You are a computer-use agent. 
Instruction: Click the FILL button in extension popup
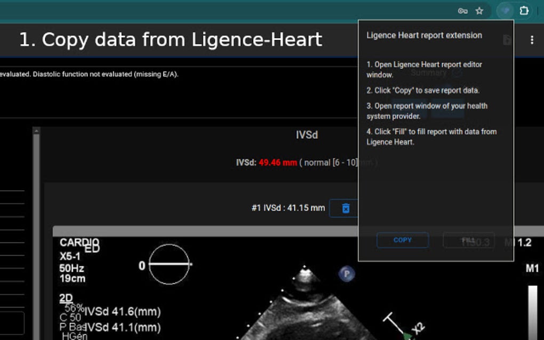click(x=468, y=240)
